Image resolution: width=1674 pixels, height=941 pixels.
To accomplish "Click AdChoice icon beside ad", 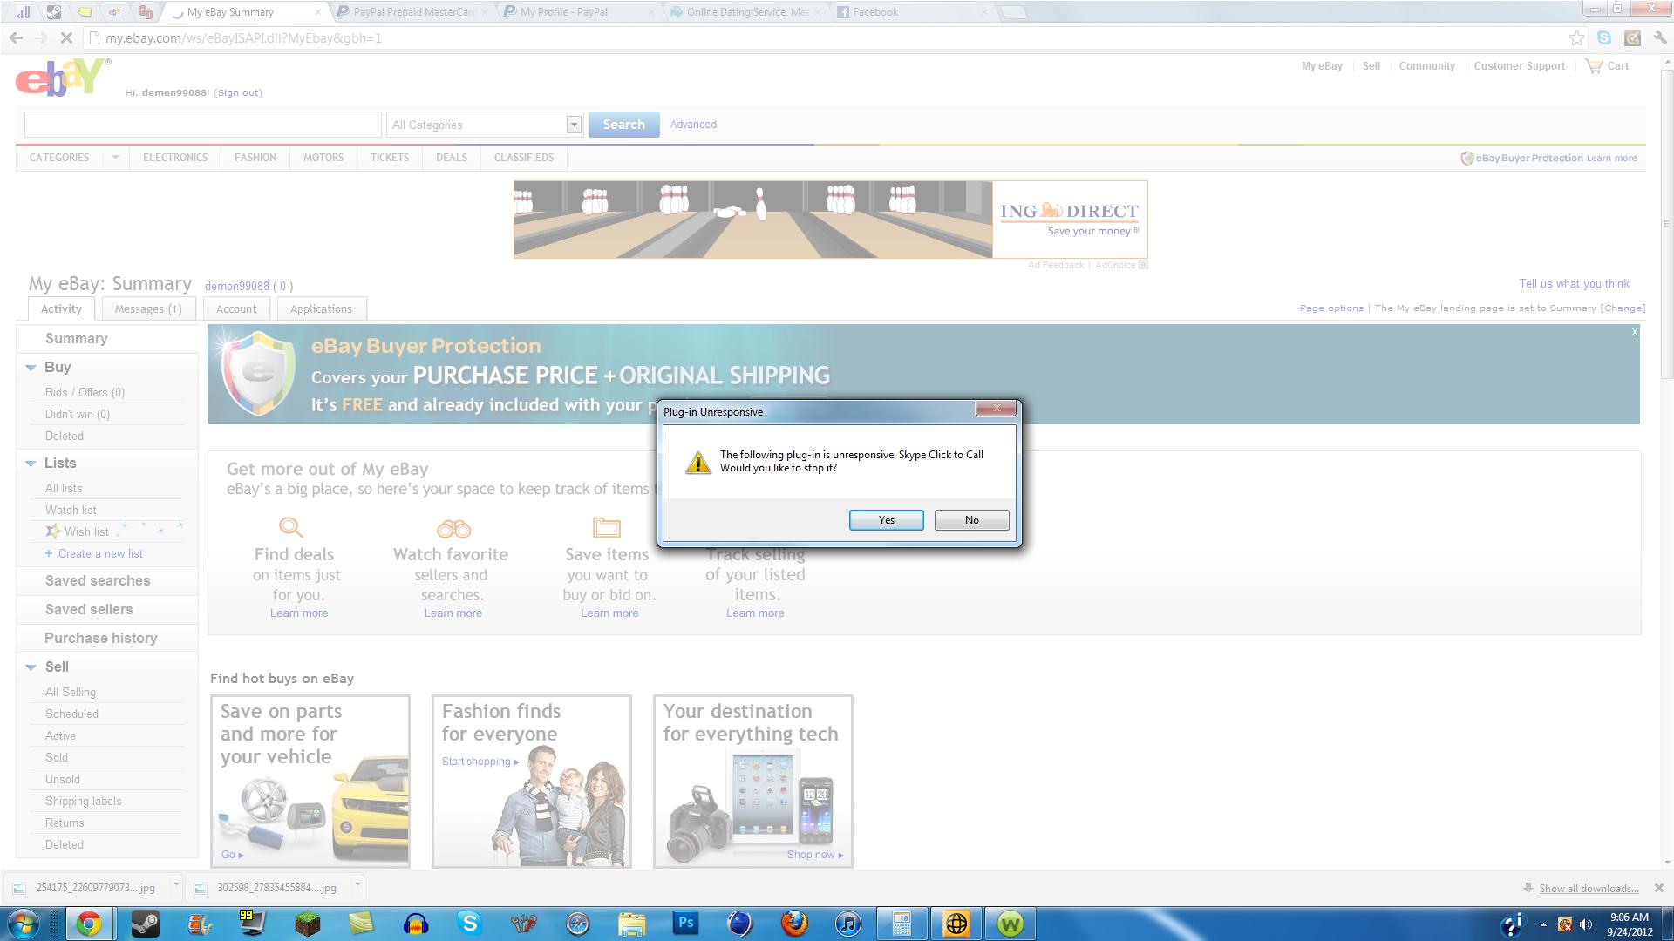I will point(1143,265).
